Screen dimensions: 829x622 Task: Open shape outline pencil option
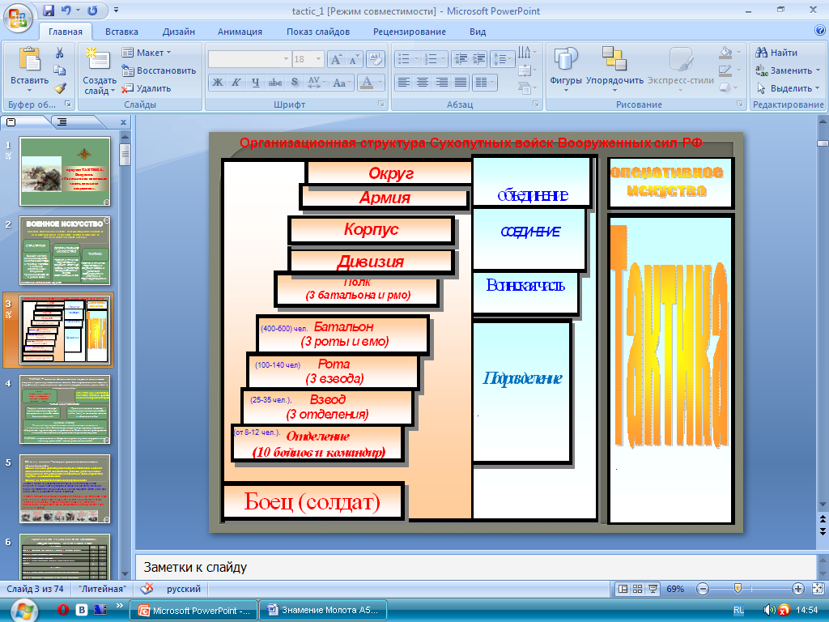point(729,70)
